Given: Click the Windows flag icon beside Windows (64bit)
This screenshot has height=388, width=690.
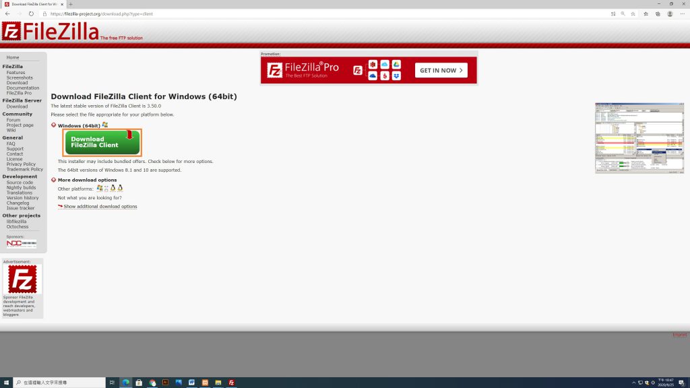Looking at the screenshot, I should click(x=104, y=125).
